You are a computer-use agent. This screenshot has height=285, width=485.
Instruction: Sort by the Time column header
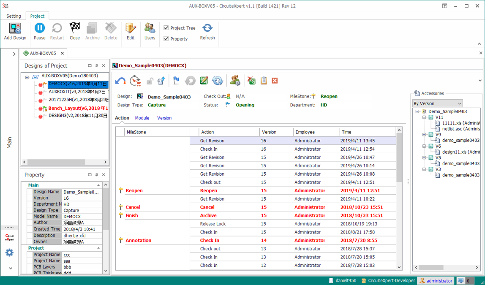[368, 132]
